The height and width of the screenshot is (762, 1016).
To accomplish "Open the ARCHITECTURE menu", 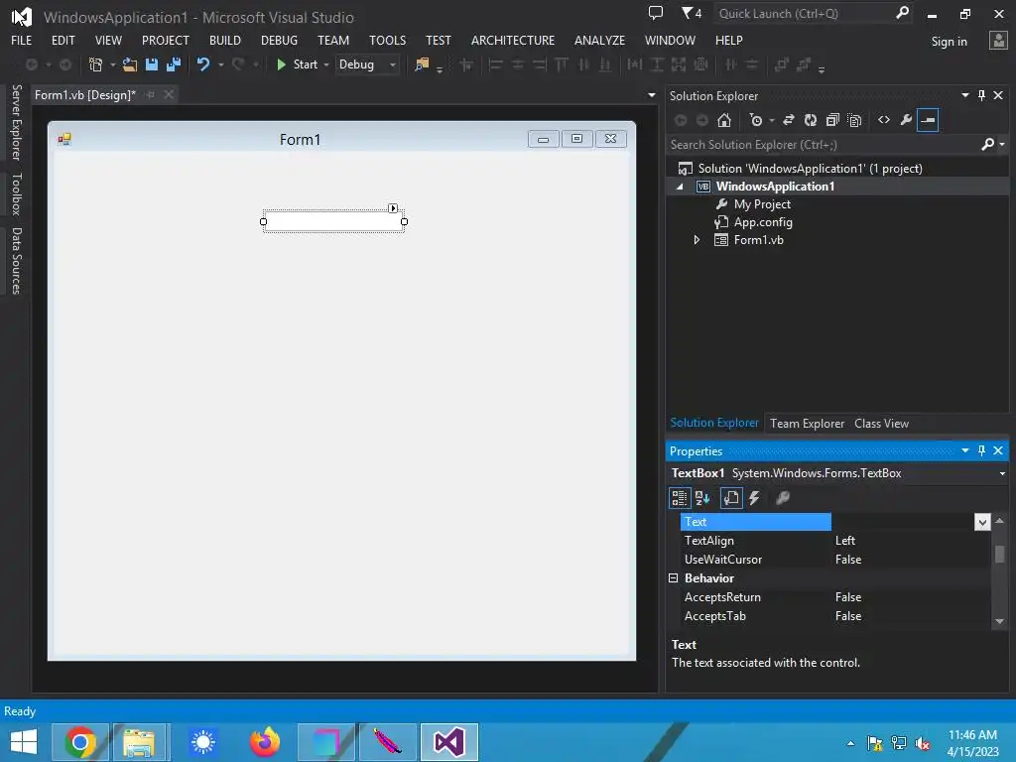I will pyautogui.click(x=513, y=40).
